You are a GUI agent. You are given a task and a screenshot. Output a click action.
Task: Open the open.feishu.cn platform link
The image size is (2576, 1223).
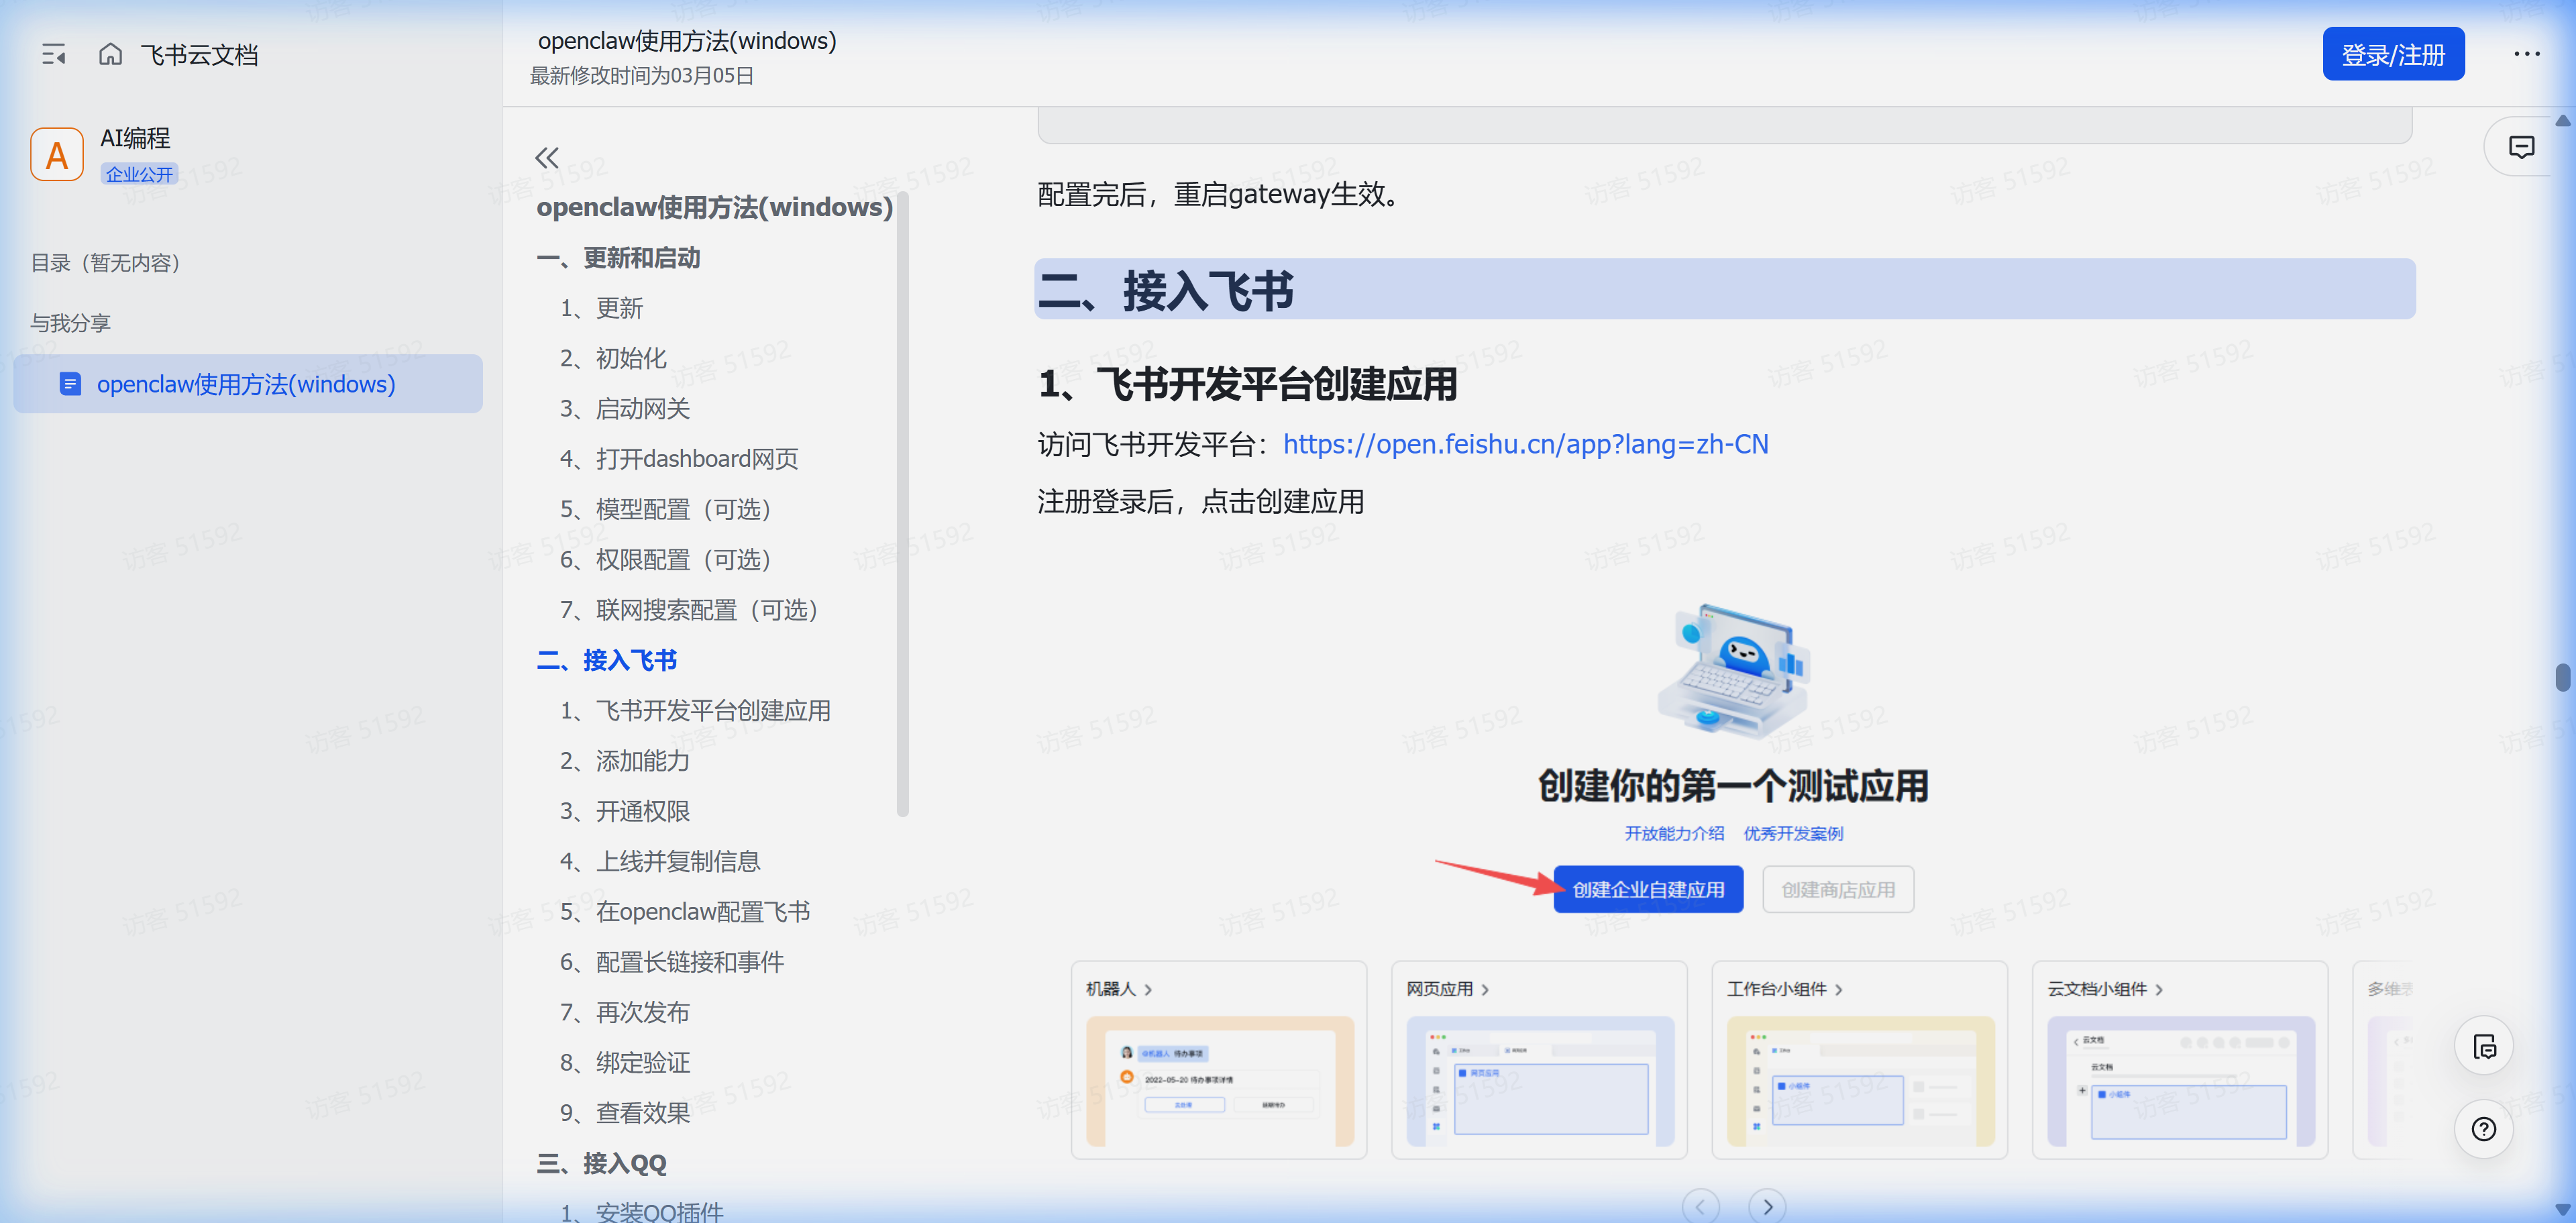coord(1525,444)
